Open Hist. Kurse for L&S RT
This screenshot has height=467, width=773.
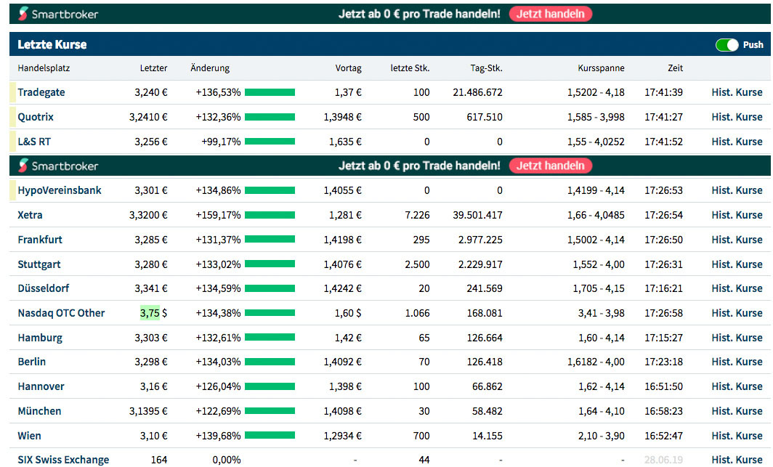coord(737,142)
